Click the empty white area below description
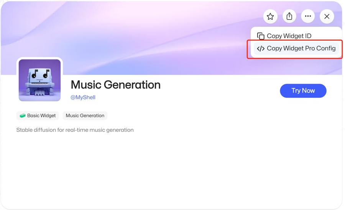Viewport: 345px width, 210px height. (172, 173)
